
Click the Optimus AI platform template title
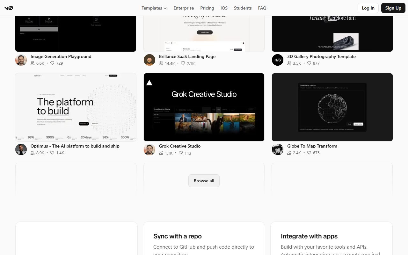(x=75, y=146)
